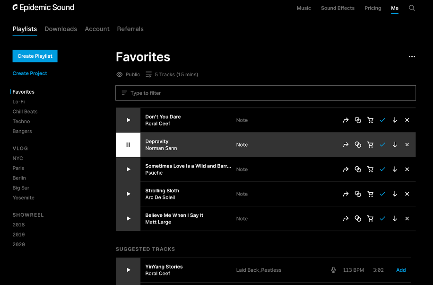Toggle the checkmark on Sometimes Love track
The width and height of the screenshot is (433, 285).
pos(382,169)
